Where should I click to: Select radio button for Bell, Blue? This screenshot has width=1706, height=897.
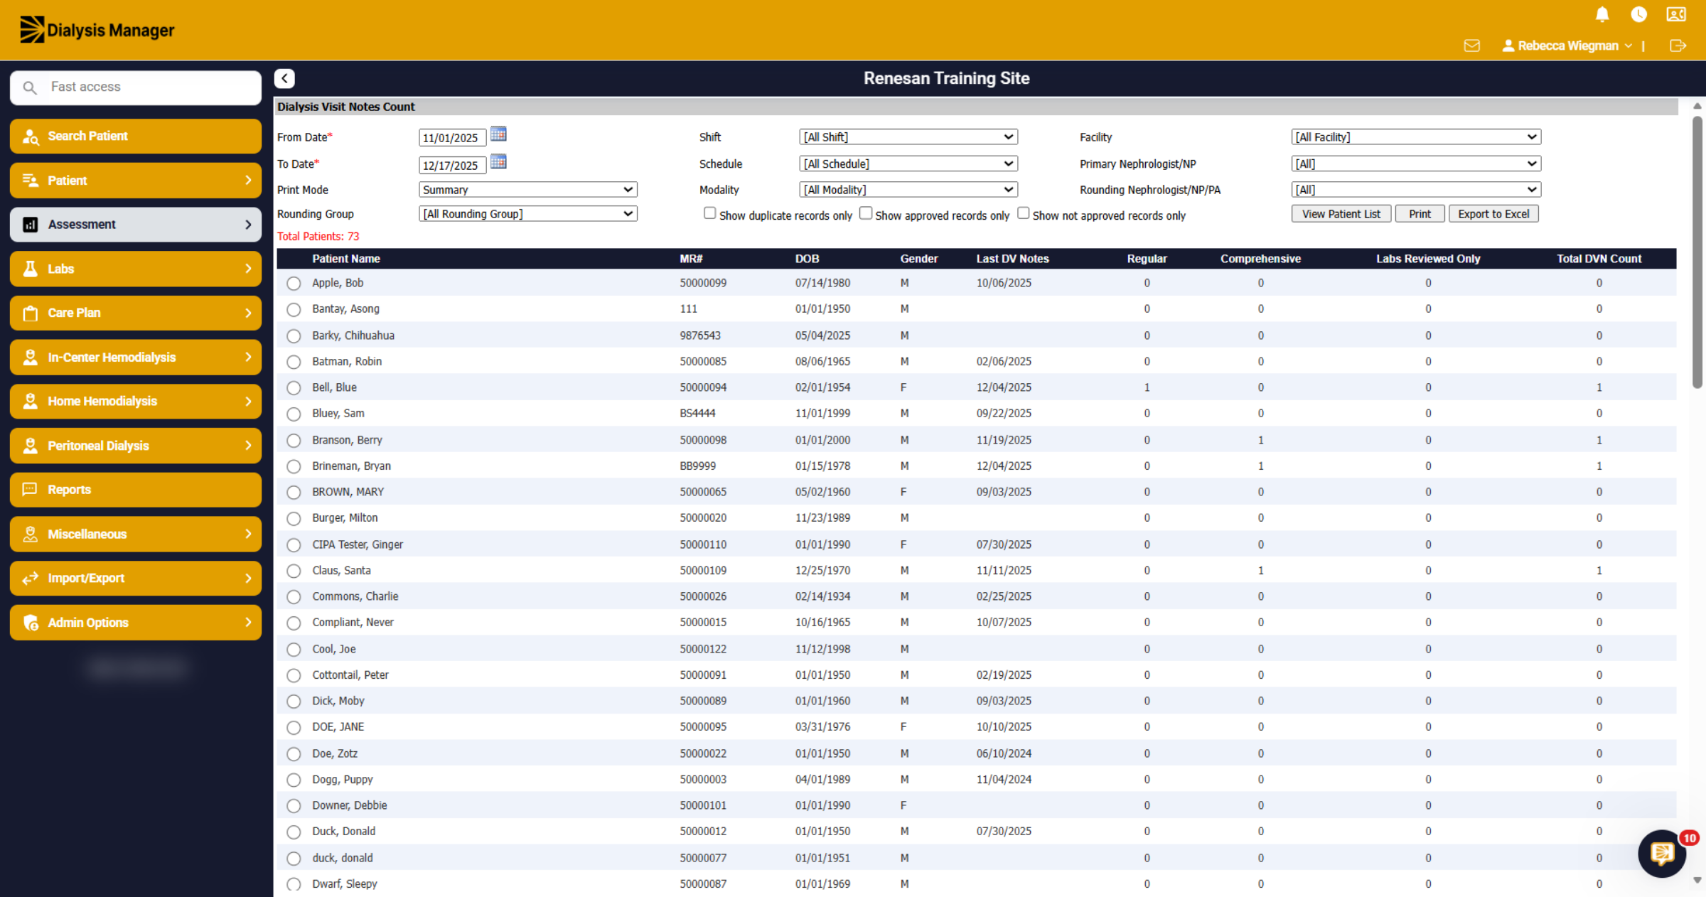tap(294, 388)
